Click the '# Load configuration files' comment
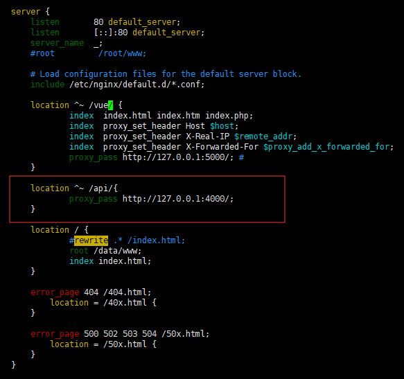The image size is (404, 379). pyautogui.click(x=166, y=74)
